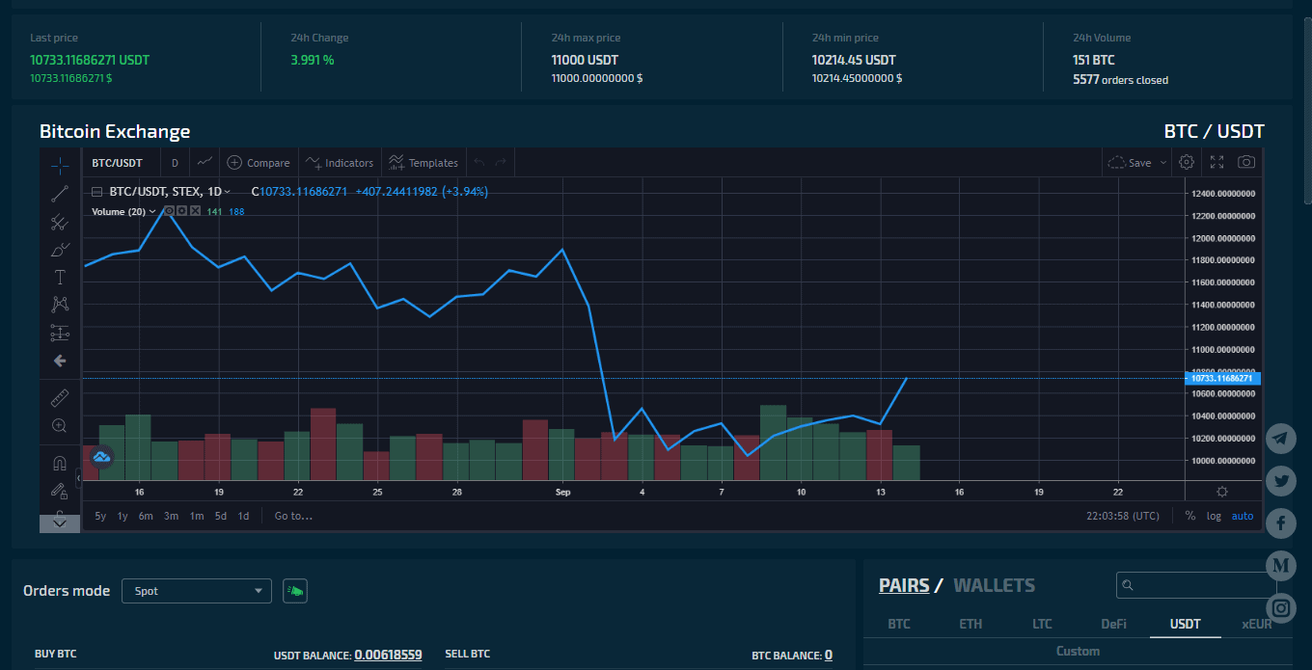Expand the Save options arrow
Image resolution: width=1312 pixels, height=670 pixels.
[1163, 163]
